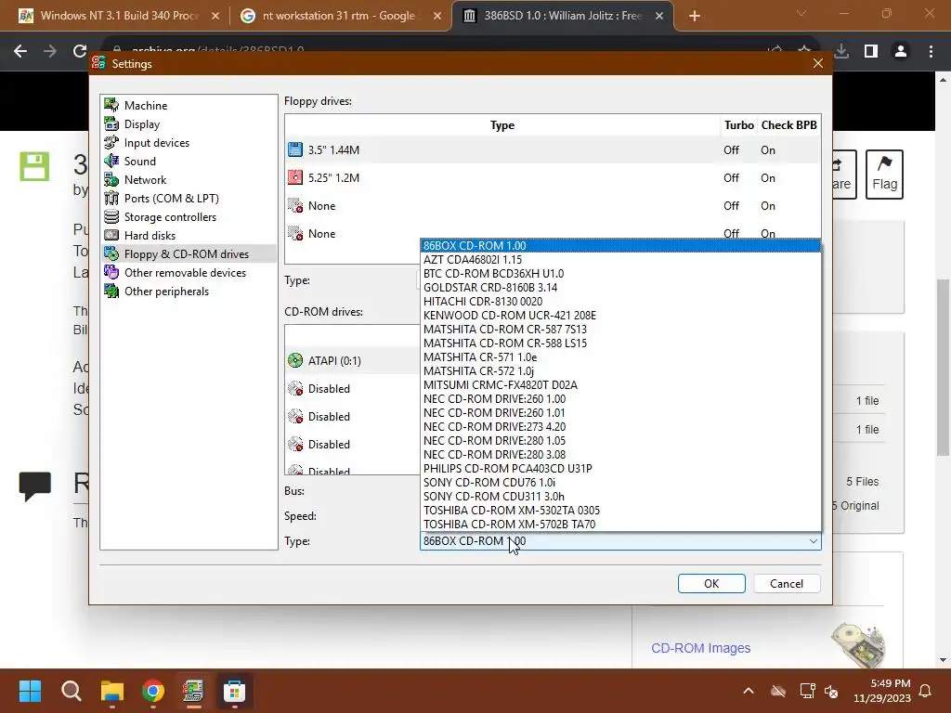Switch to Windows NT 3.1 Build 340 tab
The image size is (951, 713).
tap(118, 16)
